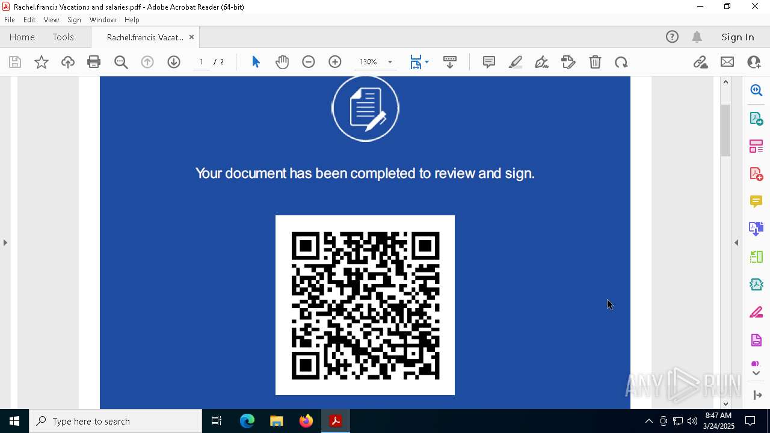
Task: Click the scrolling mode keyboard icon
Action: pos(450,62)
